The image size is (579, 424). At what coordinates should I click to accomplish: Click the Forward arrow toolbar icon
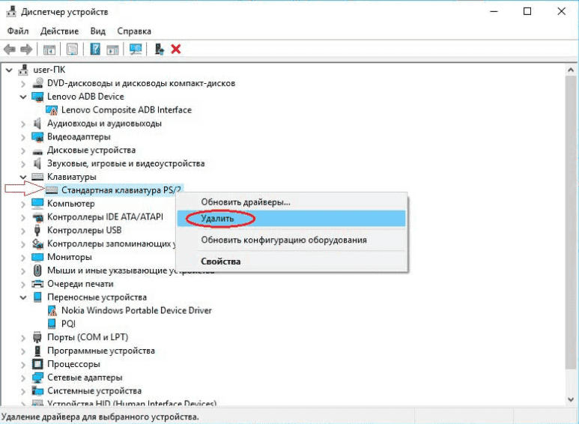[26, 49]
